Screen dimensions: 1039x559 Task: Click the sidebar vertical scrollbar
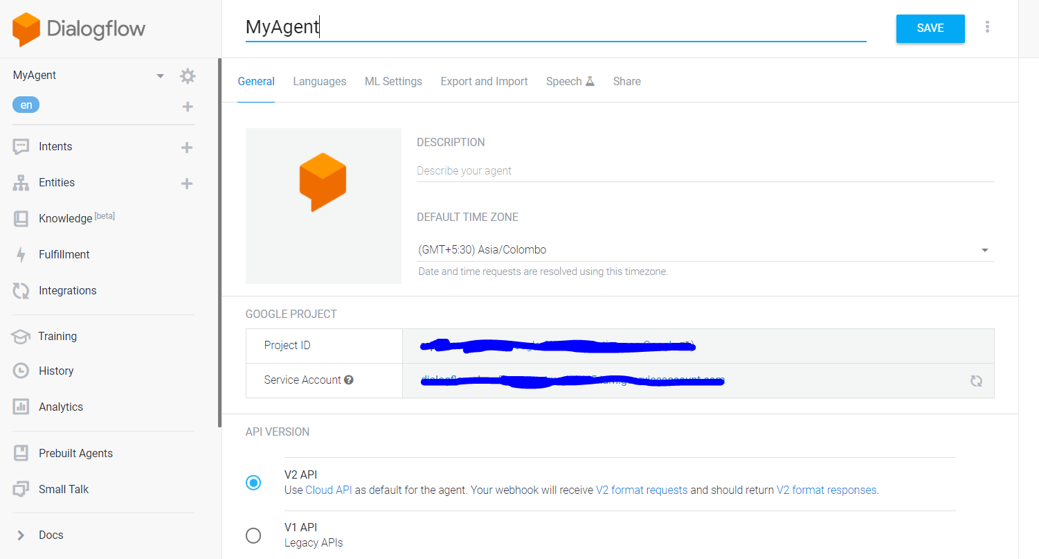(x=220, y=242)
